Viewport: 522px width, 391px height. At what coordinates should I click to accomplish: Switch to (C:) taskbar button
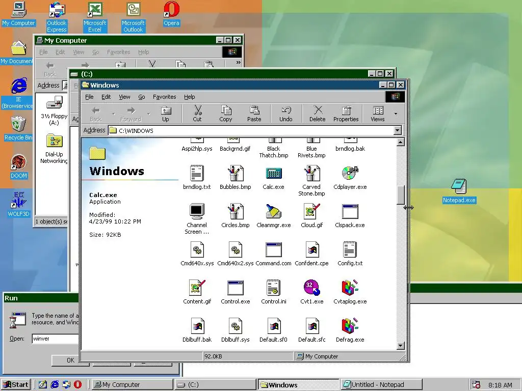215,385
